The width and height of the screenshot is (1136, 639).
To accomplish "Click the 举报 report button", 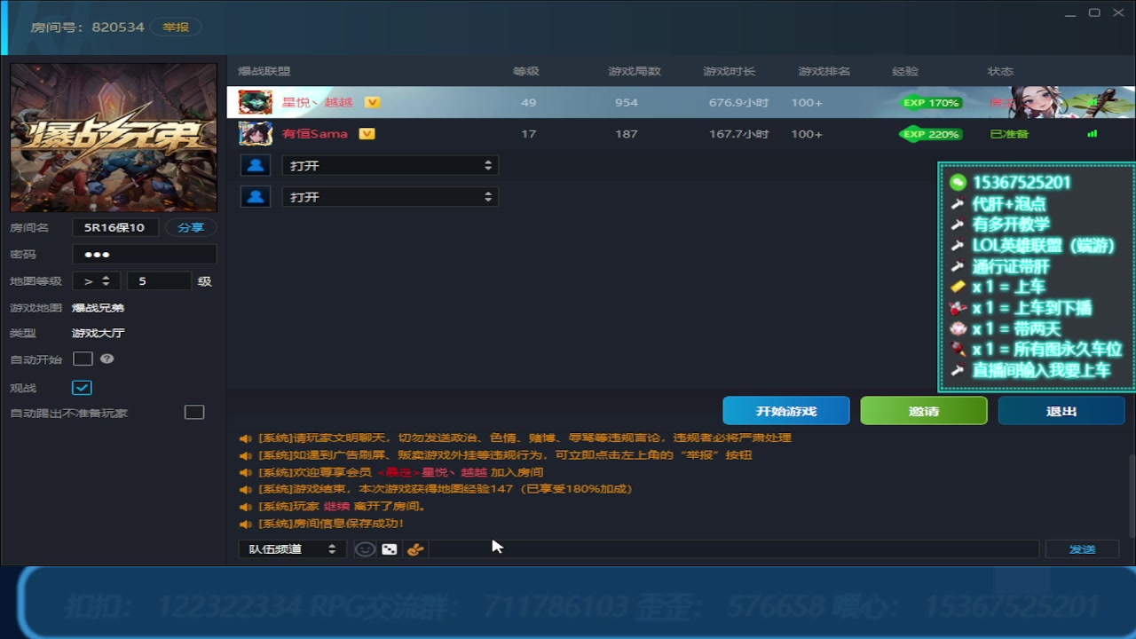I will coord(176,28).
